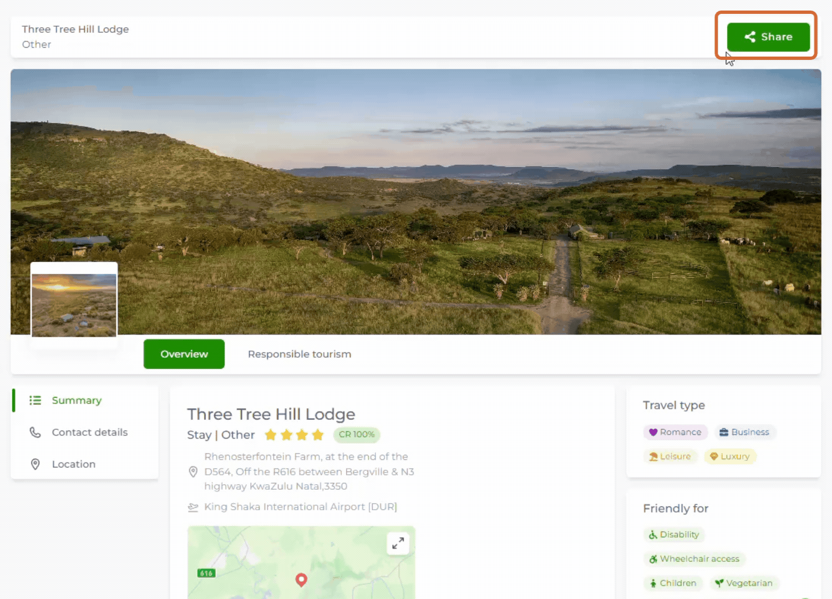
Task: Click the pin icon beside Location
Action: 35,464
